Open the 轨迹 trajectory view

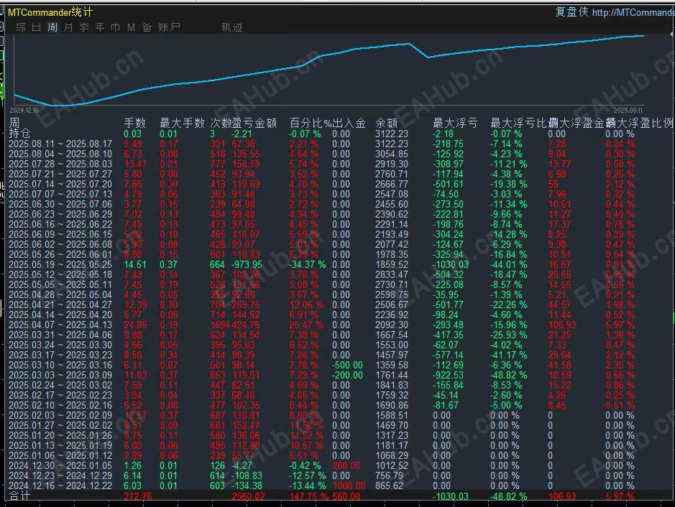pos(231,27)
